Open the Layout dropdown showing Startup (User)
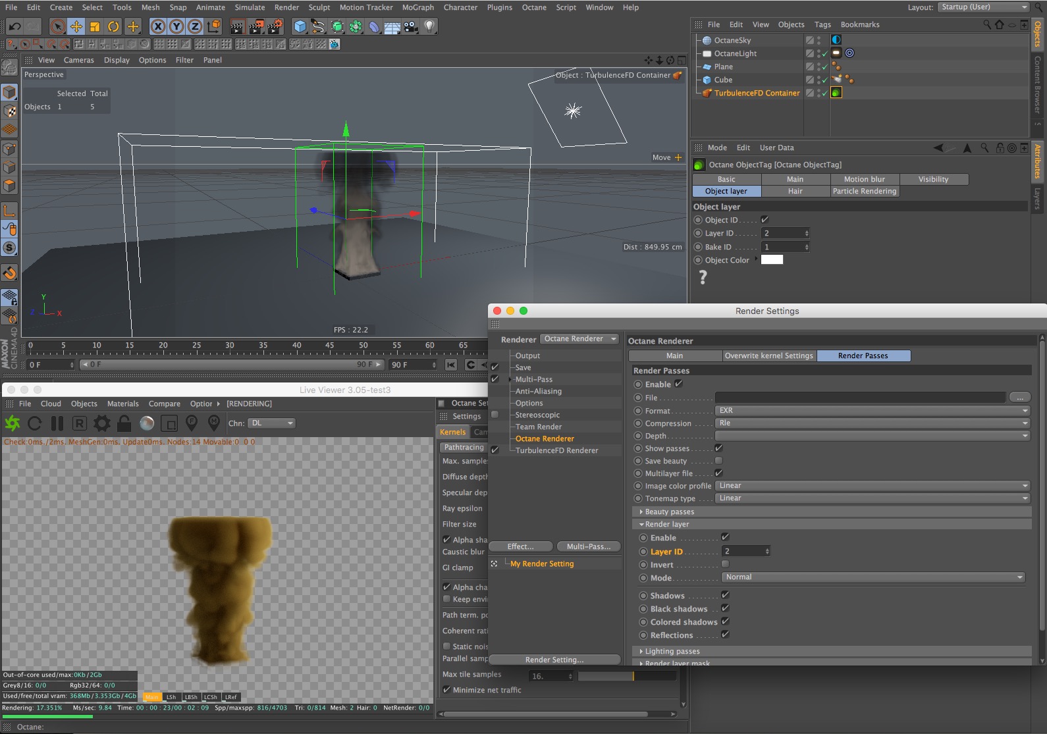 [984, 7]
